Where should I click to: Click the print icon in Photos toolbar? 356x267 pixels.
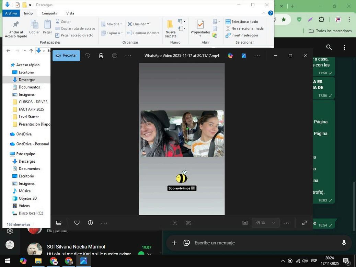tap(115, 56)
